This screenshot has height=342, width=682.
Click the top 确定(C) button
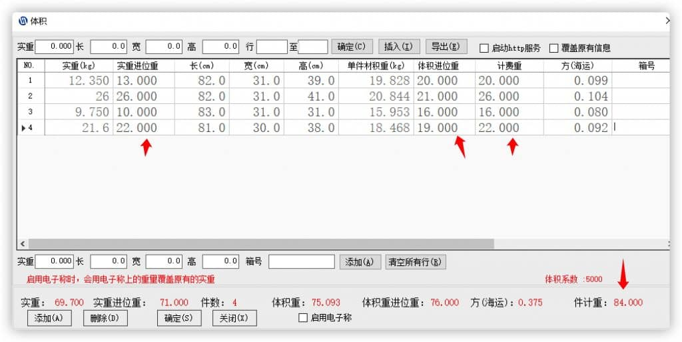tap(352, 47)
